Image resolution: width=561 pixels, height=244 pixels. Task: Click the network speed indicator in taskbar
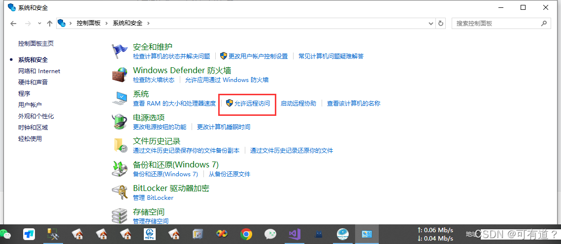point(435,234)
